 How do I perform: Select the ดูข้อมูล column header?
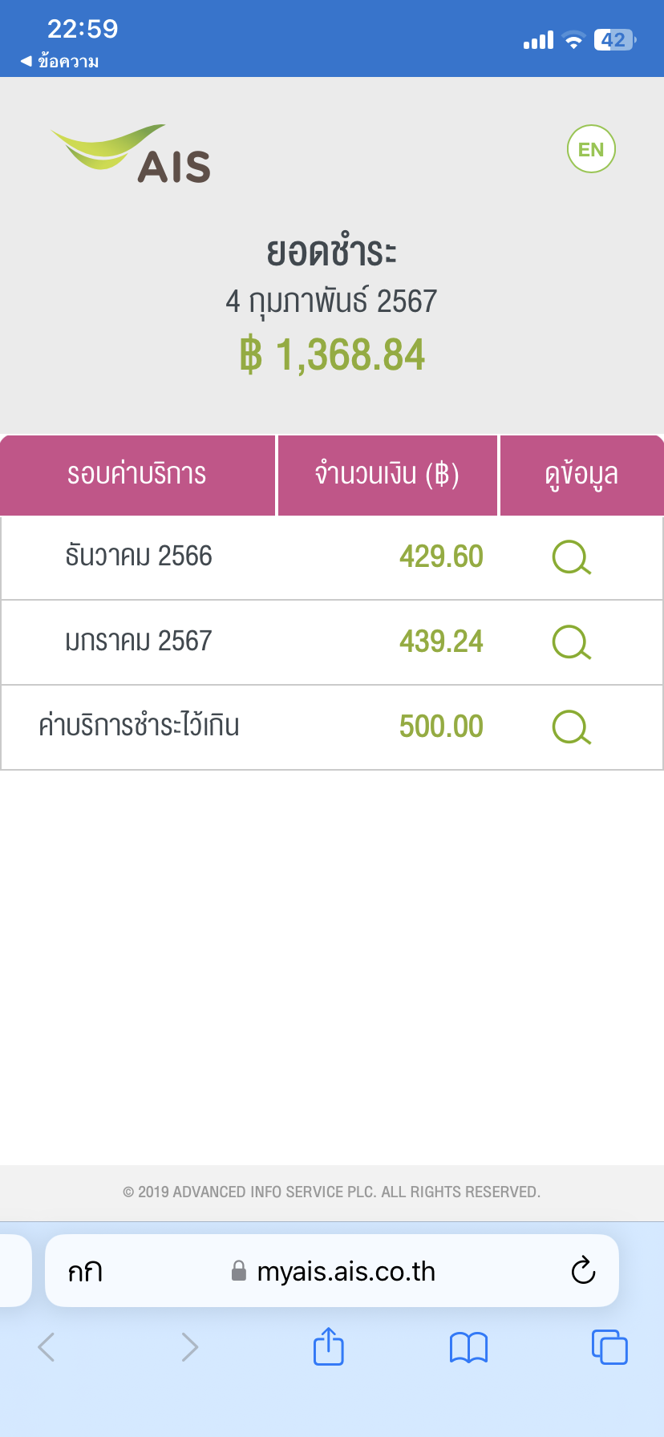coord(581,475)
